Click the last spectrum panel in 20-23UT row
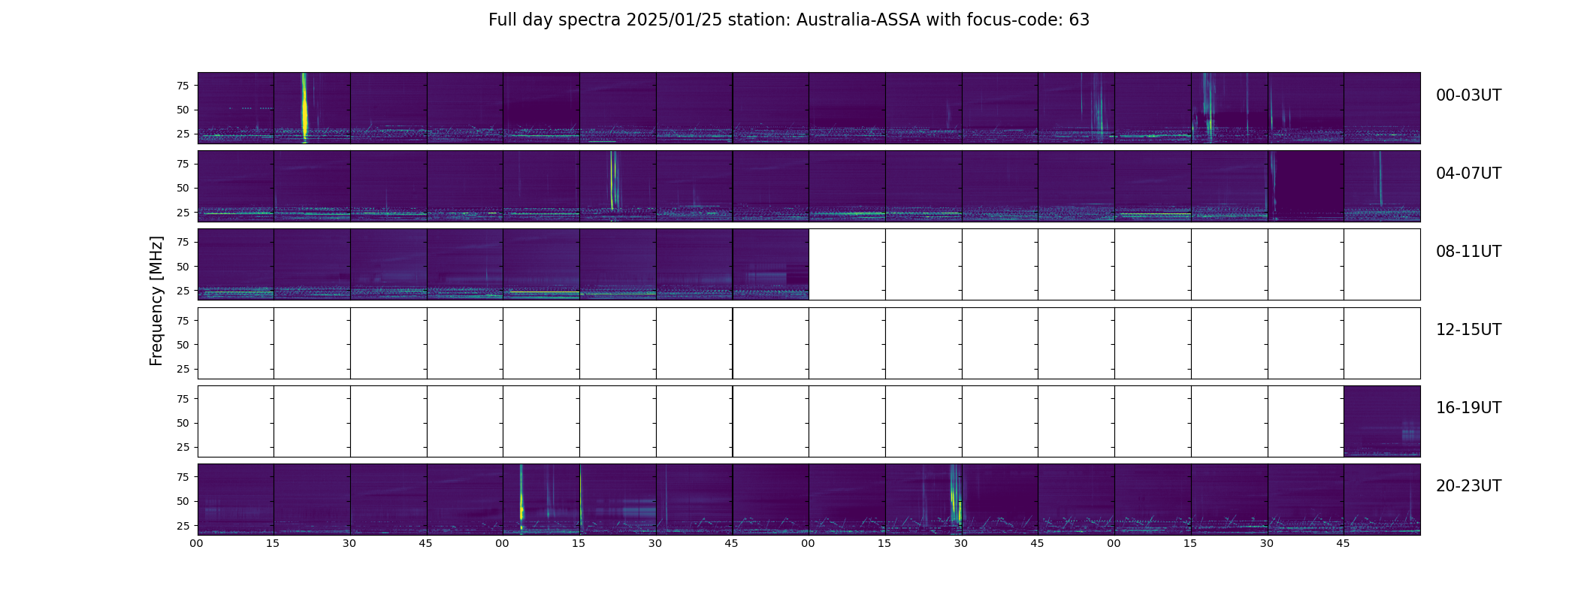The image size is (1578, 601). [1382, 500]
